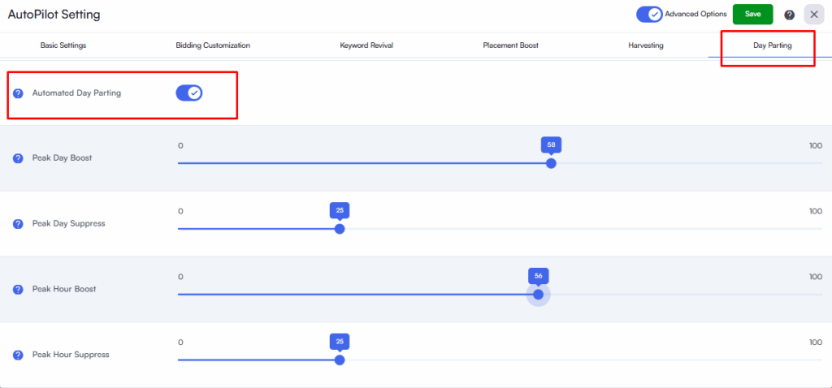The height and width of the screenshot is (388, 832).
Task: Disable the Automated Day Parting toggle
Action: coord(188,93)
